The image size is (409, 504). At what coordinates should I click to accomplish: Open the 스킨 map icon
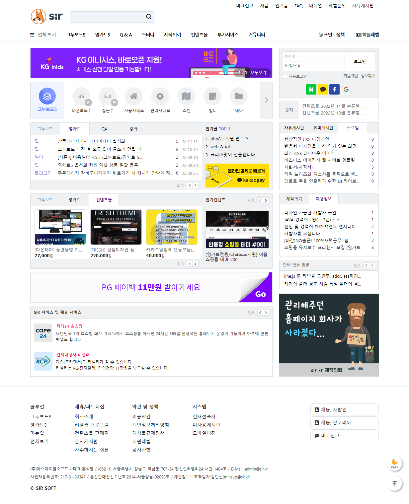pos(186,97)
